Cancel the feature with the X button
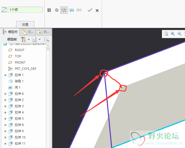The height and width of the screenshot is (148, 185). coord(97,10)
